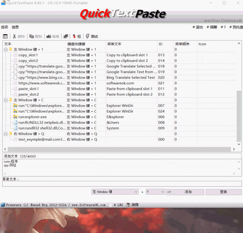Click the # 退出 menu item

[x=197, y=27]
